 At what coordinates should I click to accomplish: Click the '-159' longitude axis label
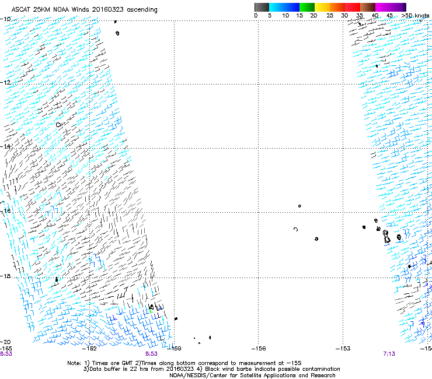click(x=174, y=349)
